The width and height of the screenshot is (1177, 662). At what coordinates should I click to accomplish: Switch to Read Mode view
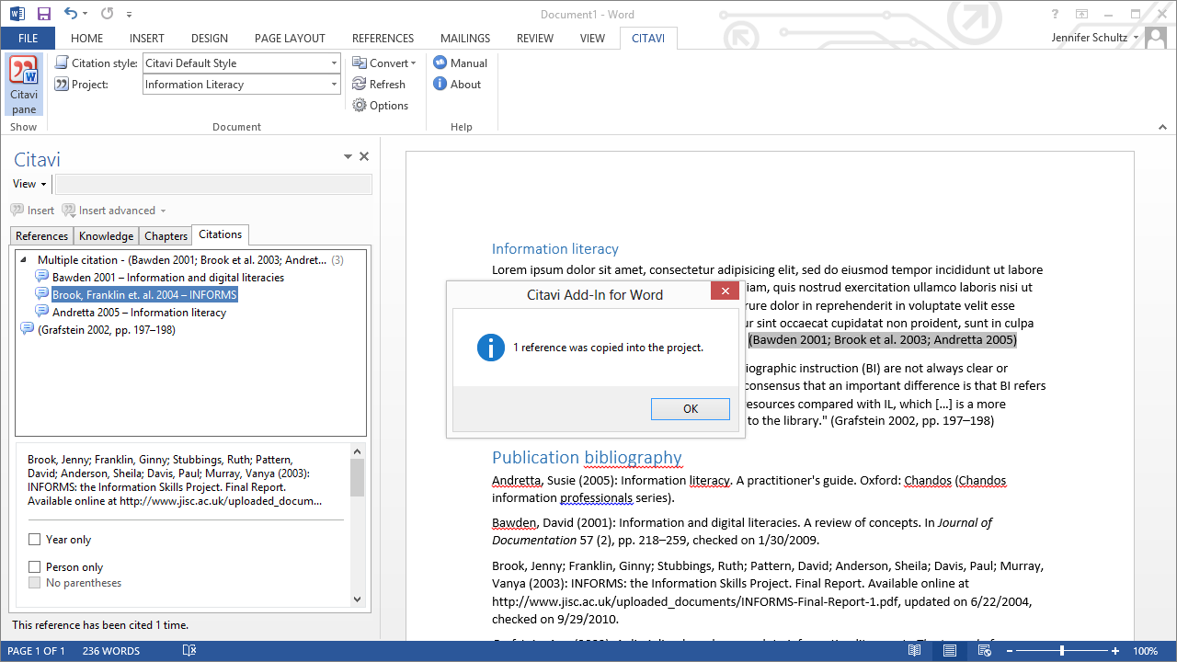[x=914, y=651]
